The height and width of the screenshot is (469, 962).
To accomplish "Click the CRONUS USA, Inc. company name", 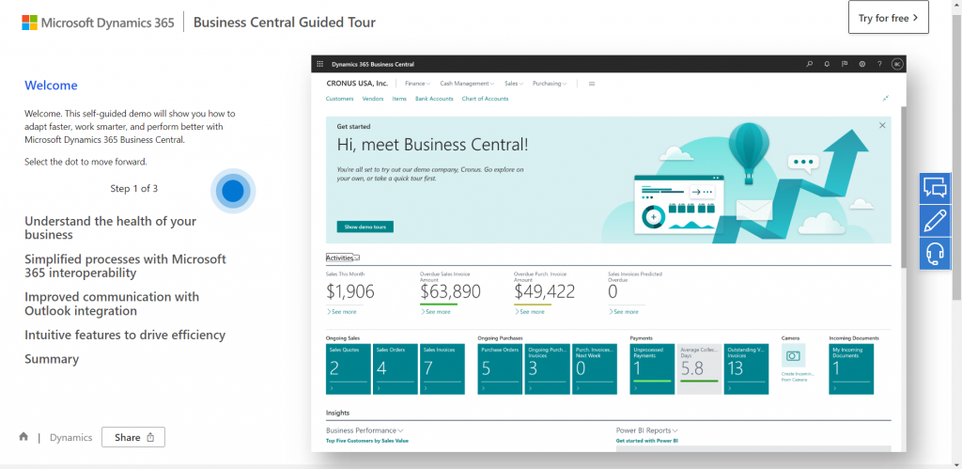I will pyautogui.click(x=357, y=84).
